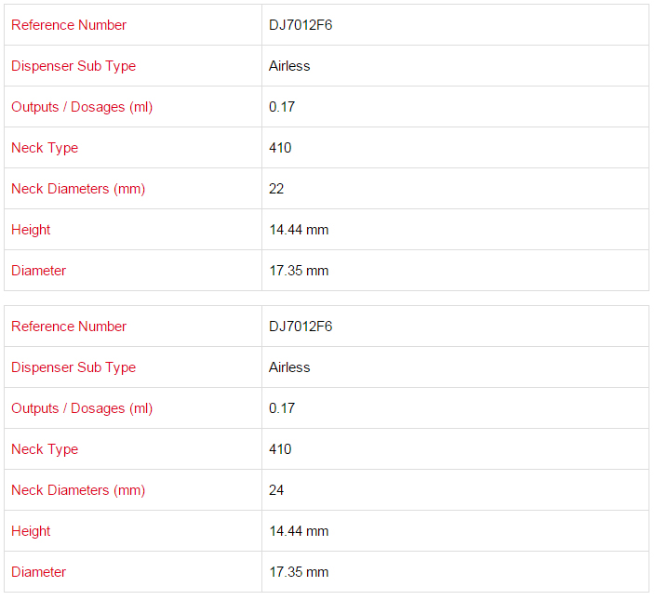Select Outputs / Dosages label in the first table
The image size is (655, 600).
pos(82,107)
